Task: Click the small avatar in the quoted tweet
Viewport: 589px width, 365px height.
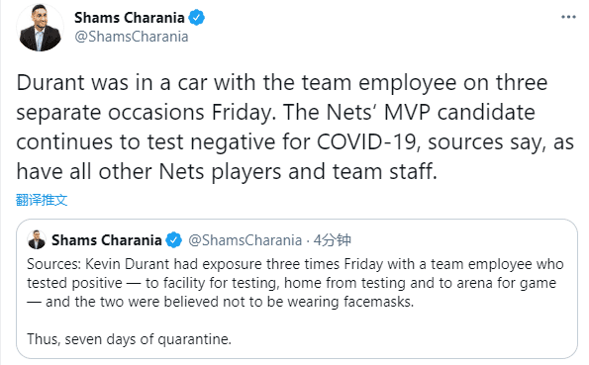Action: [x=37, y=239]
